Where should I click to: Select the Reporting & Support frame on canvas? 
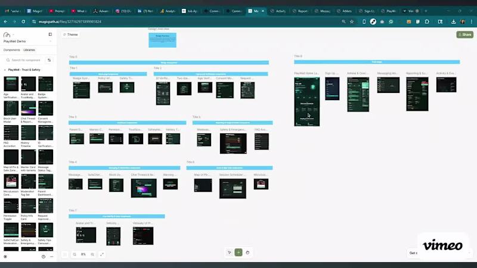[417, 94]
